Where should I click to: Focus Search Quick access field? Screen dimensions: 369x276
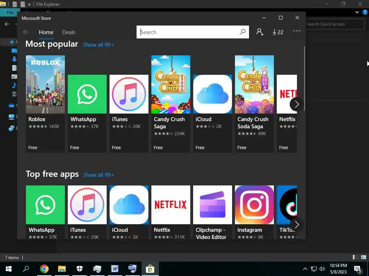(x=335, y=24)
